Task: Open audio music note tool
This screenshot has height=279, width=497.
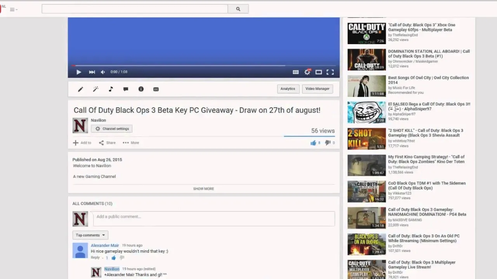Action: click(111, 89)
